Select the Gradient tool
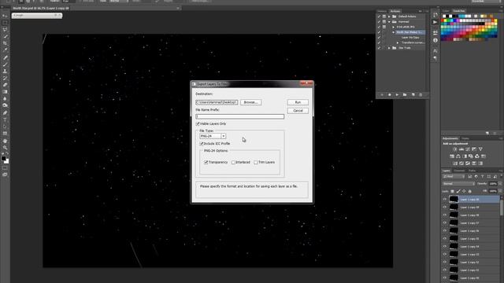 (5, 92)
